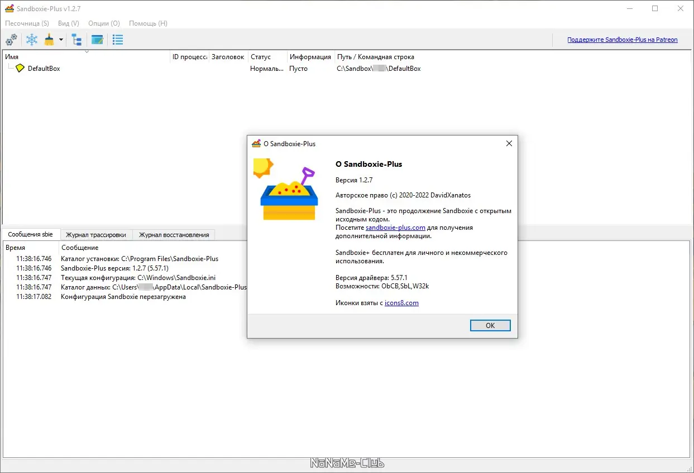Select Конфигурация Sandboxie перезагружена message

tap(123, 297)
